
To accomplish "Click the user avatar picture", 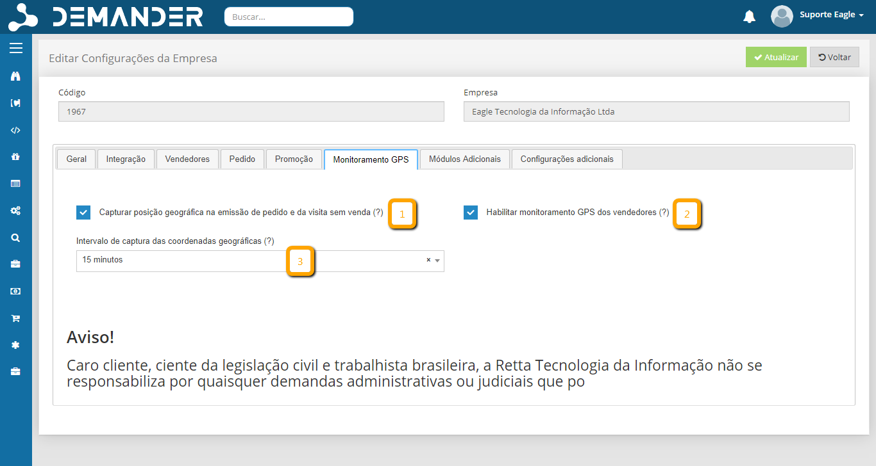I will point(782,17).
